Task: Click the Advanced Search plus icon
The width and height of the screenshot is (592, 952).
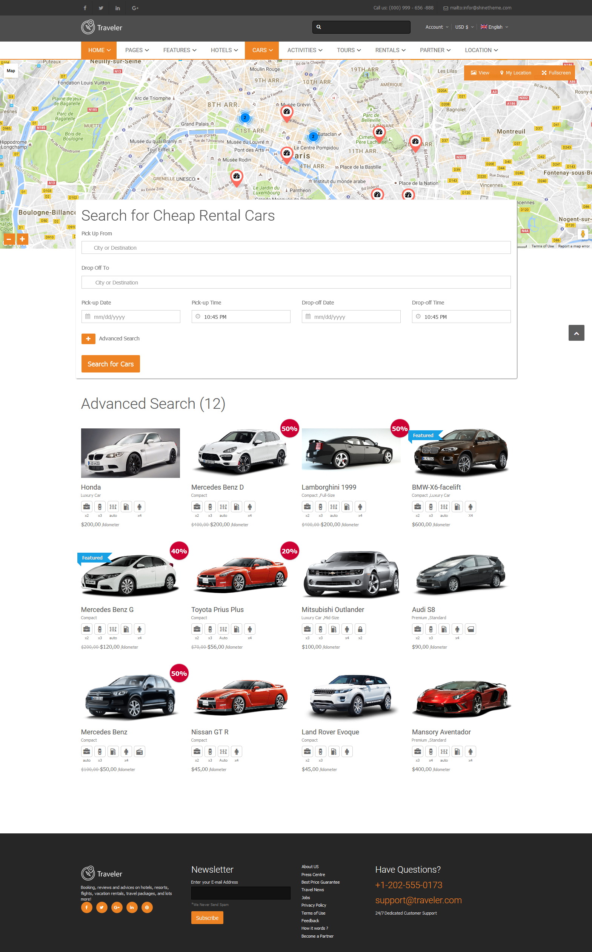Action: point(89,338)
